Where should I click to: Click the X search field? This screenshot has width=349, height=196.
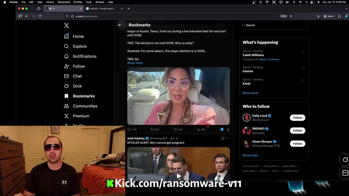(x=274, y=25)
